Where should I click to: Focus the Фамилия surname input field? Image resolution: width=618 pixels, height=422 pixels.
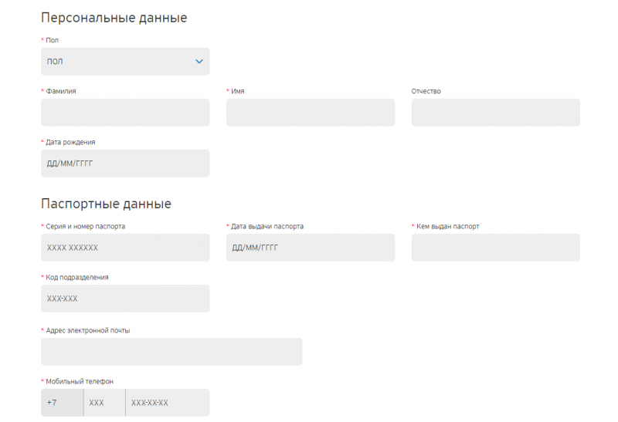(x=125, y=113)
